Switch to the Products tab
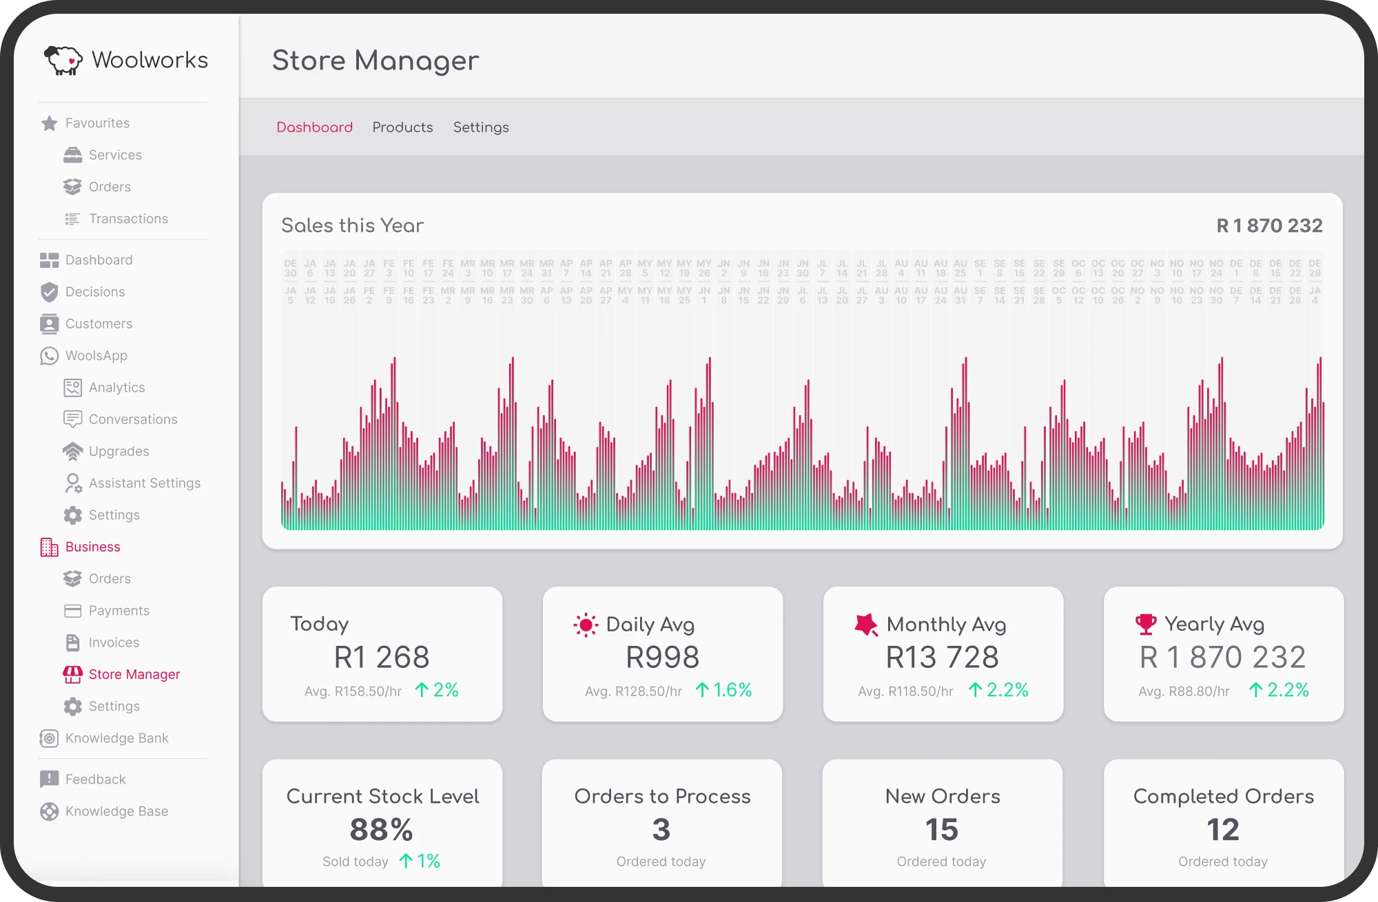The width and height of the screenshot is (1378, 902). click(402, 127)
